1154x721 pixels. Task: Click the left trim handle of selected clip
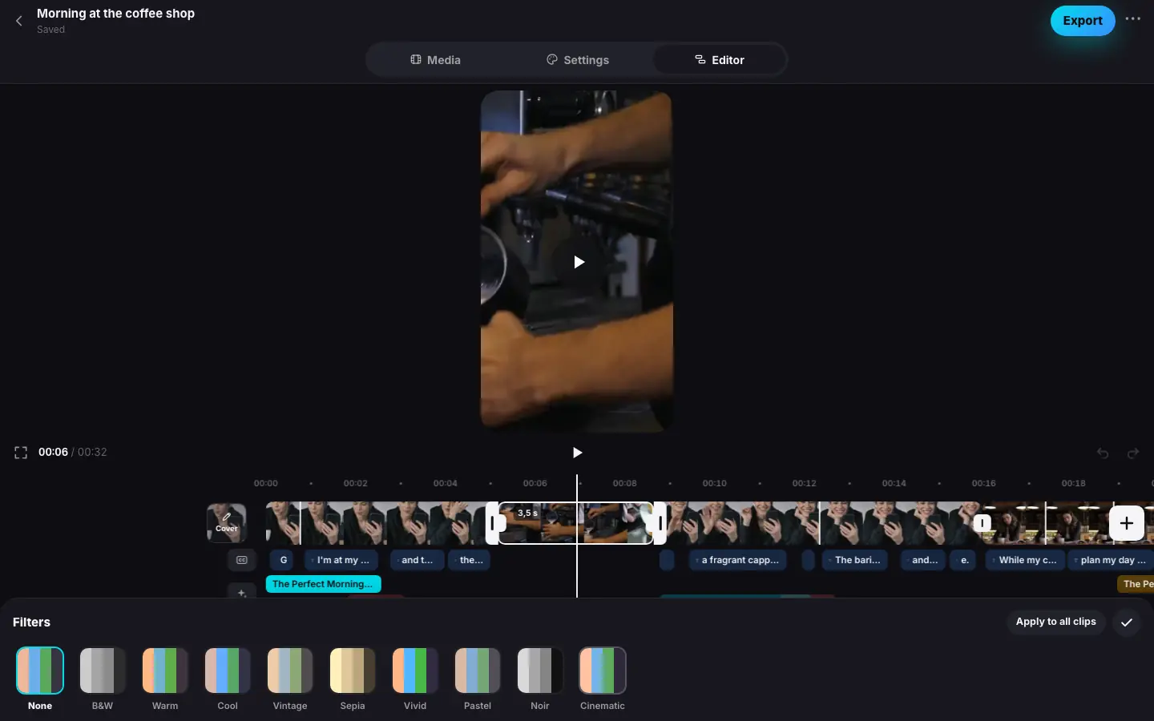(493, 523)
